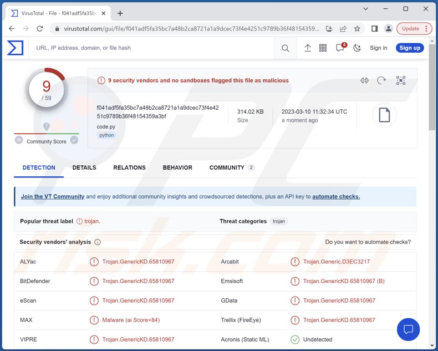The image size is (438, 351).
Task: Click the Sign up button
Action: pos(410,48)
